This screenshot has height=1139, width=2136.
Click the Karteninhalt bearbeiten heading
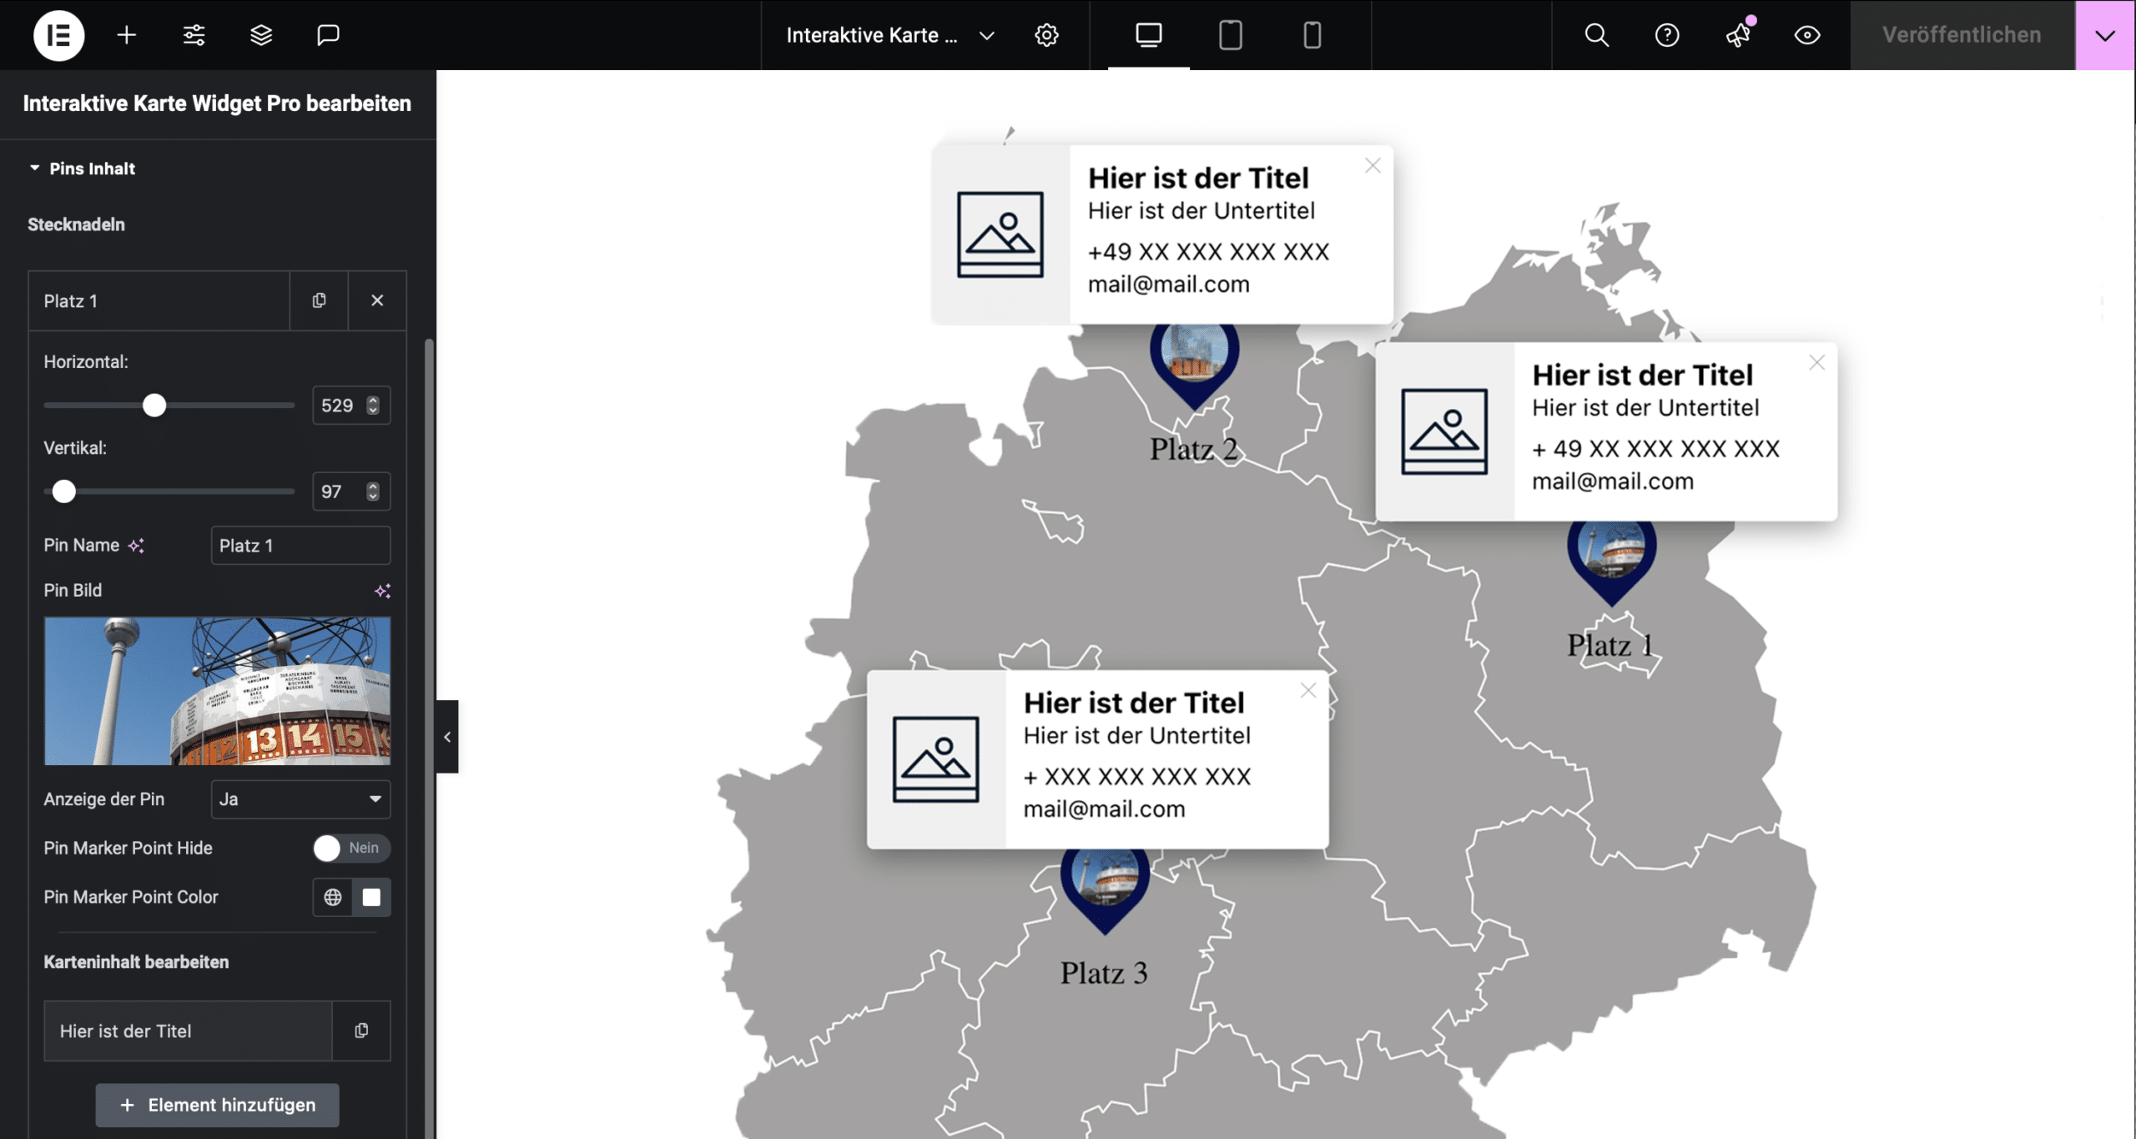(136, 962)
